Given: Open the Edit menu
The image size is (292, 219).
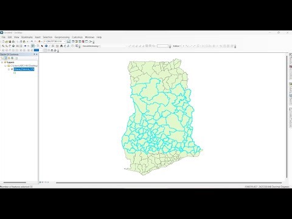Looking at the screenshot, I should (x=10, y=37).
